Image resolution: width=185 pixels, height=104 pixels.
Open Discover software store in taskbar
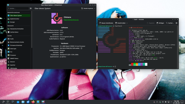(x=18, y=102)
